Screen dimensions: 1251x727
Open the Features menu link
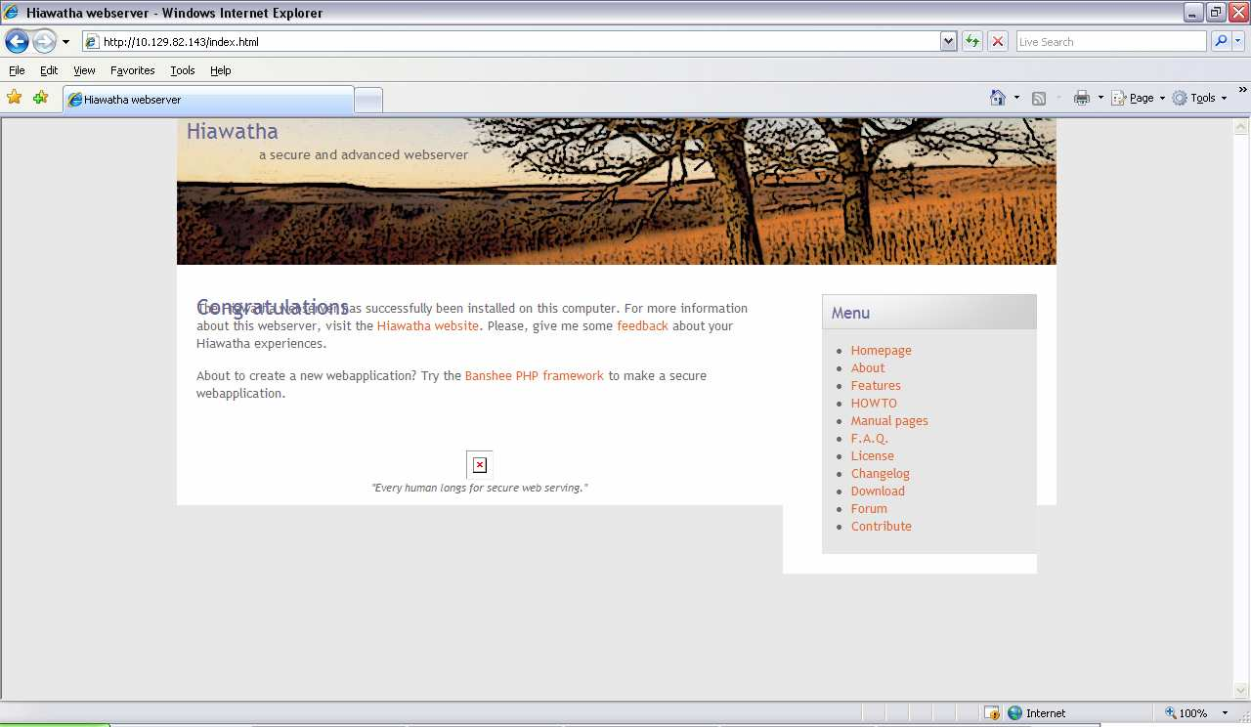tap(876, 386)
